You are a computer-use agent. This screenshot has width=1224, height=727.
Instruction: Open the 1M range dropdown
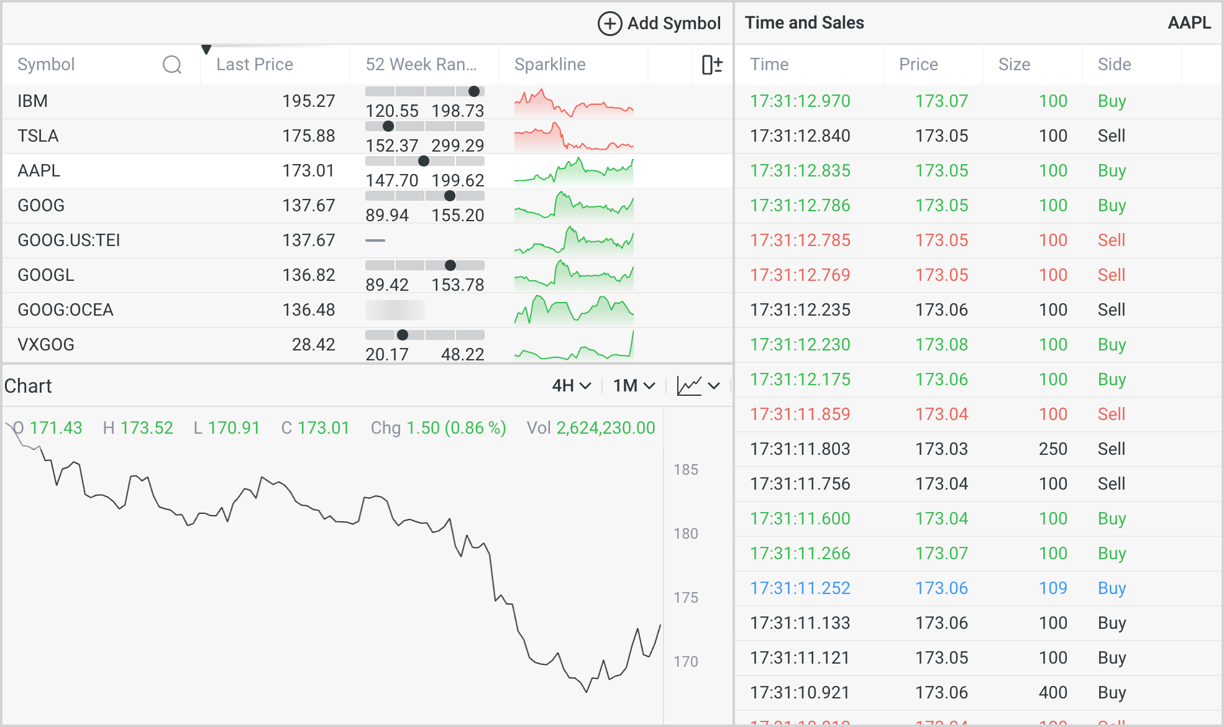tap(634, 386)
